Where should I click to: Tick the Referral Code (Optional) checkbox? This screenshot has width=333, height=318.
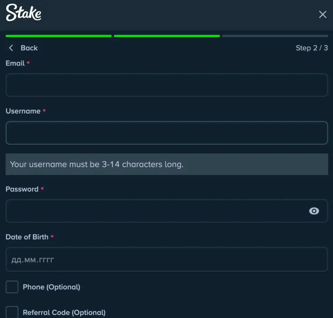(x=12, y=312)
